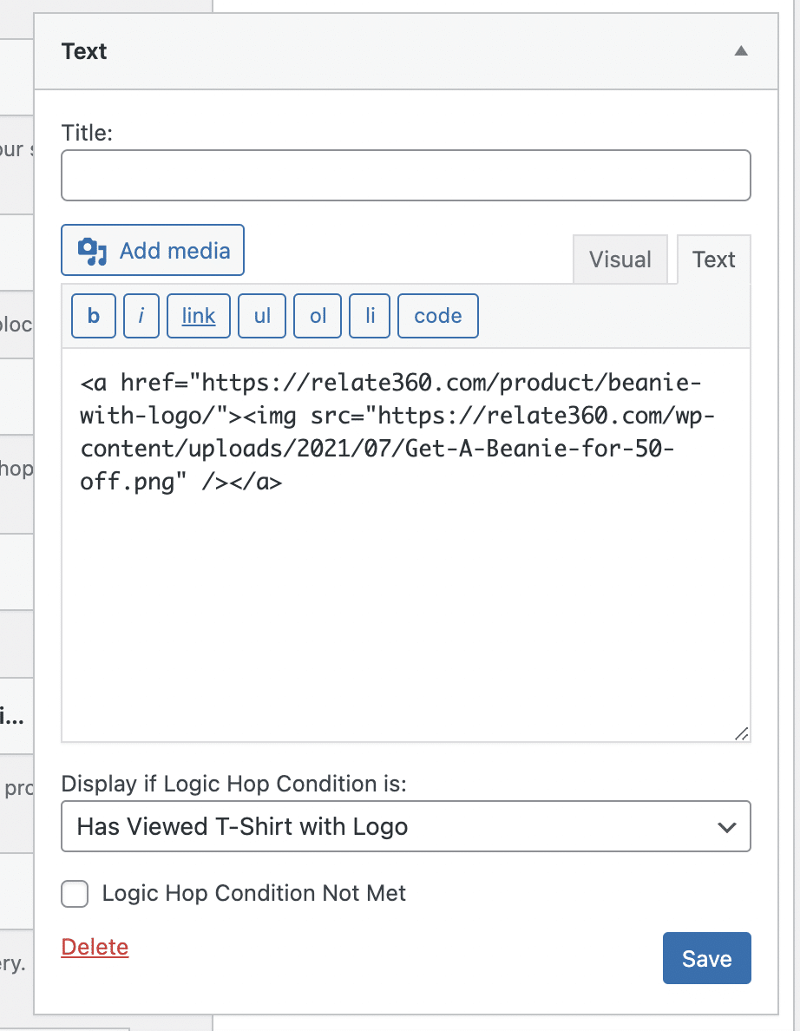This screenshot has width=800, height=1031.
Task: Click inside the Title input field
Action: [405, 174]
